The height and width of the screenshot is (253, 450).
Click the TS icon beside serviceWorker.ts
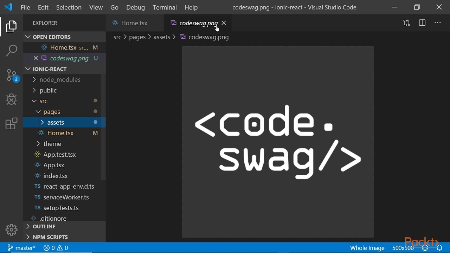pyautogui.click(x=38, y=197)
